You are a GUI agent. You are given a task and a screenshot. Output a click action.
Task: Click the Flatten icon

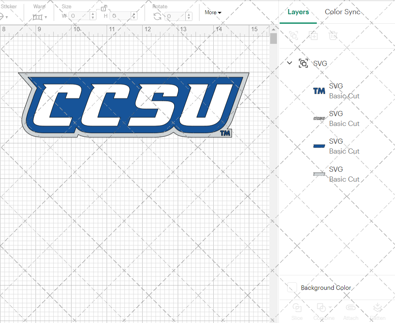coord(378,310)
